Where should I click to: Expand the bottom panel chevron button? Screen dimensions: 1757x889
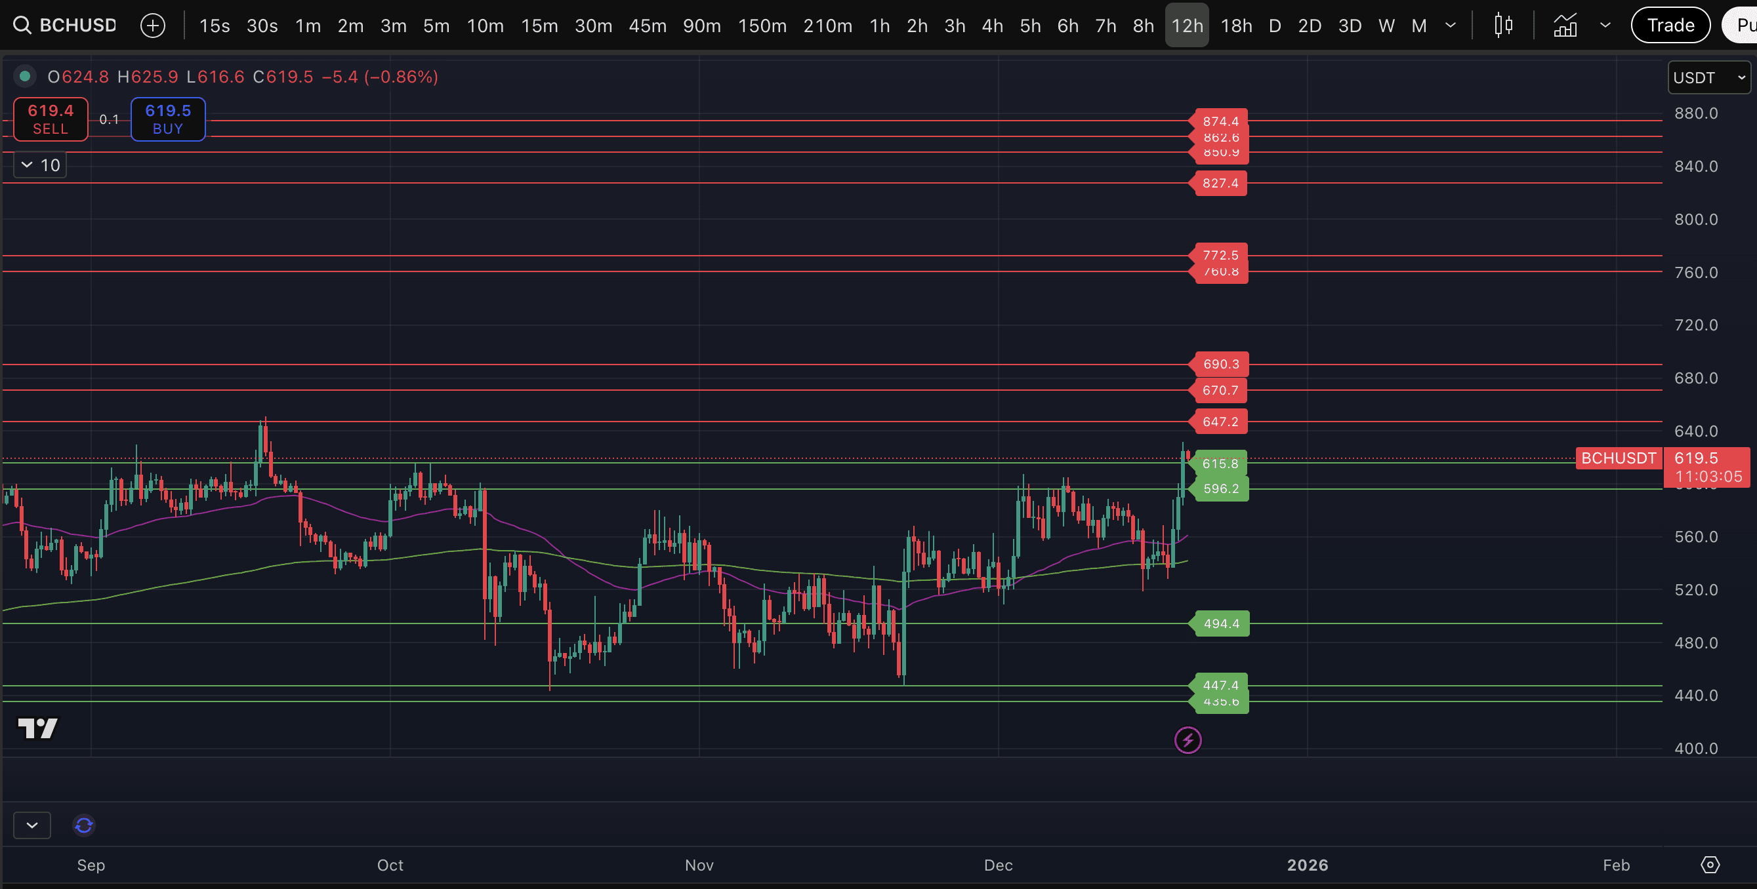31,825
